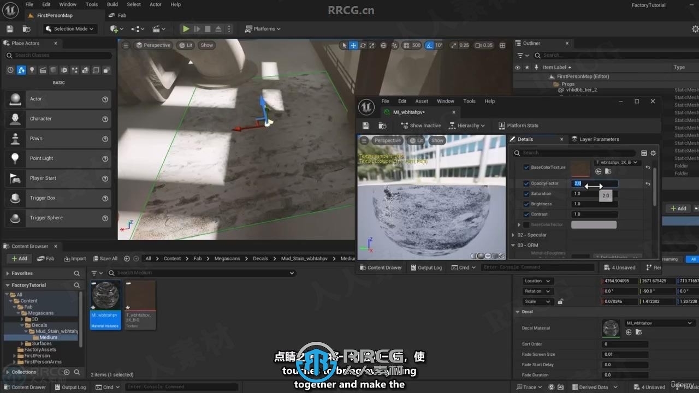Click Import in Content Browser
Image resolution: width=699 pixels, height=393 pixels.
(x=75, y=259)
